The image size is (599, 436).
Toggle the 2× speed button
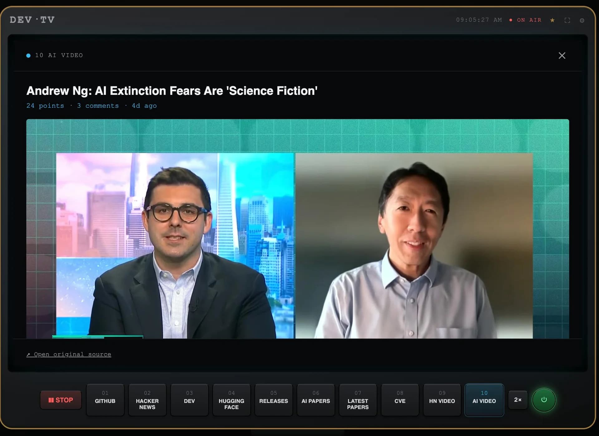518,400
